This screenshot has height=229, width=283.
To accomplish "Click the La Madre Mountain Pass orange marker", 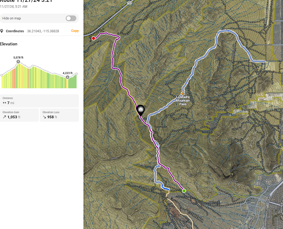I will [183, 93].
